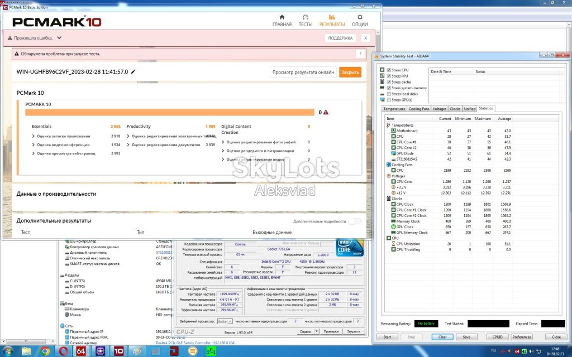
Task: Click the Cooling Fans fan icon
Action: click(389, 165)
